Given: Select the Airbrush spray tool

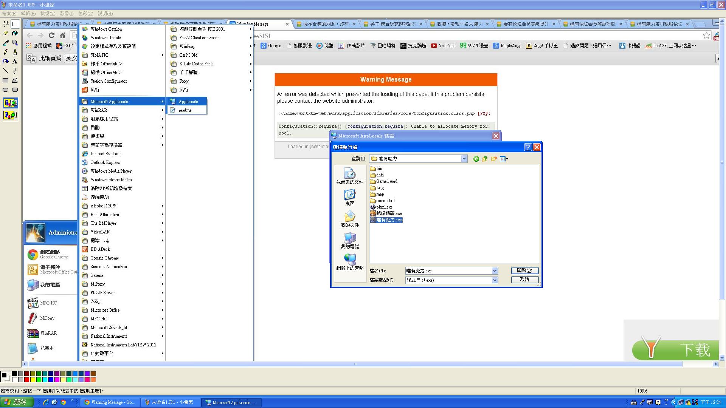Looking at the screenshot, I should point(6,61).
